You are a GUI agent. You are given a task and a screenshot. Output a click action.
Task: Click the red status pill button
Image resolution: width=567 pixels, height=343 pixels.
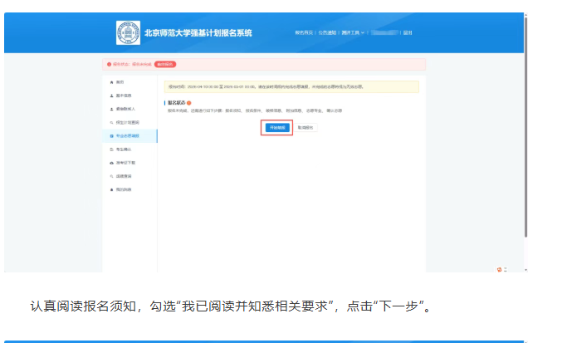(165, 64)
